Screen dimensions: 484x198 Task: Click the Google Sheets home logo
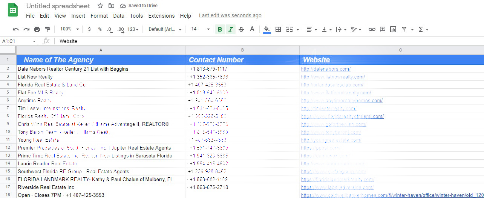(x=13, y=10)
